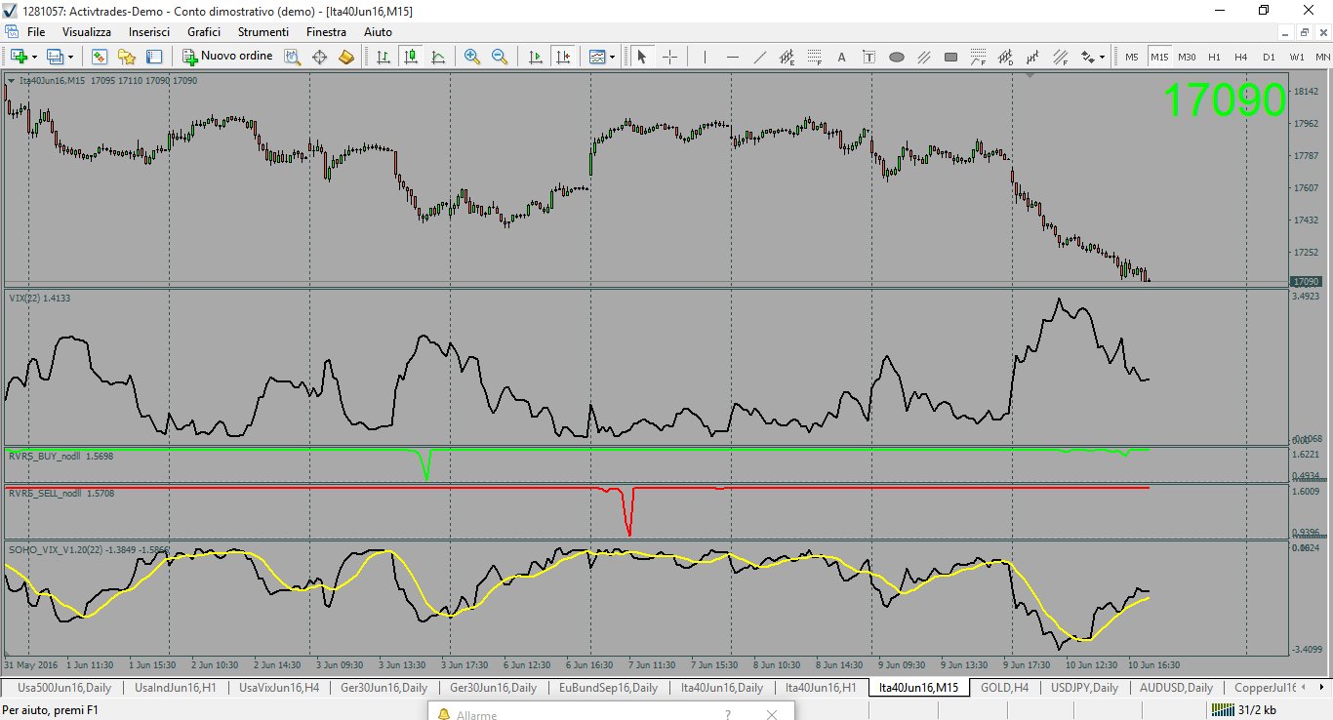Expand the arrows objects dropdown

click(x=1103, y=57)
